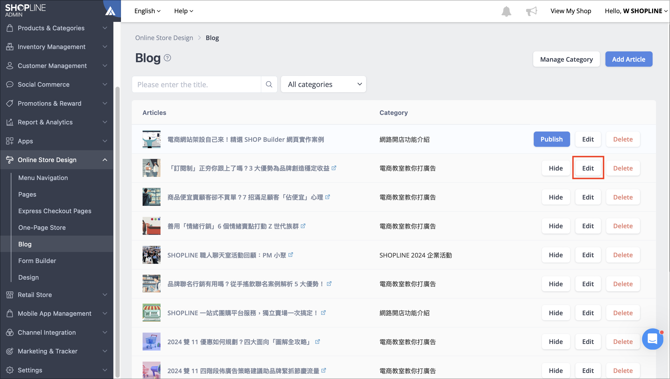Open external link icon for 情緒行銷 article
Viewport: 670px width, 379px height.
click(x=303, y=226)
